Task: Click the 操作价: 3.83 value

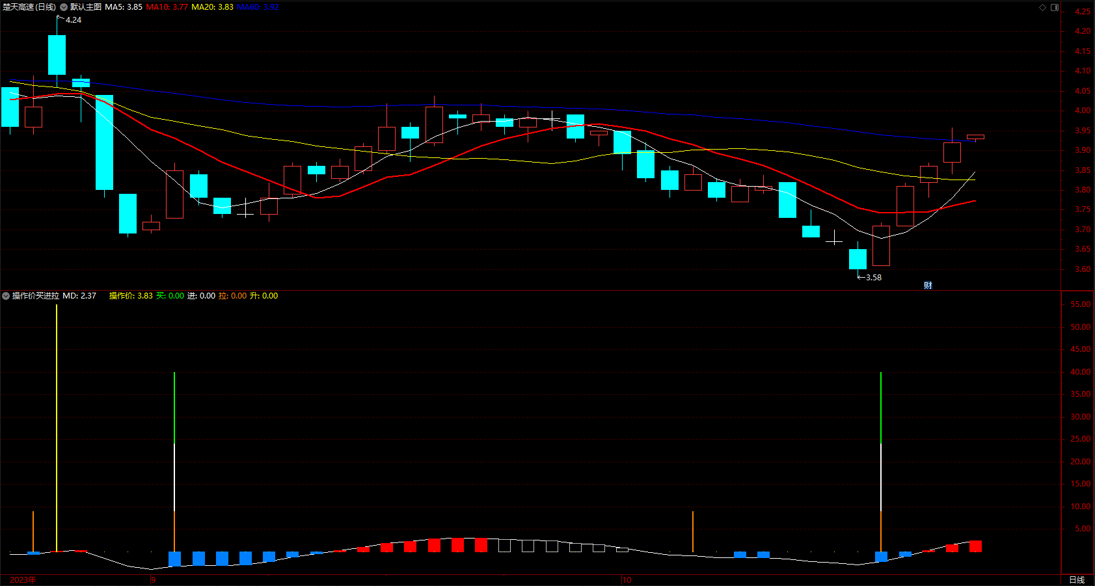Action: click(131, 296)
